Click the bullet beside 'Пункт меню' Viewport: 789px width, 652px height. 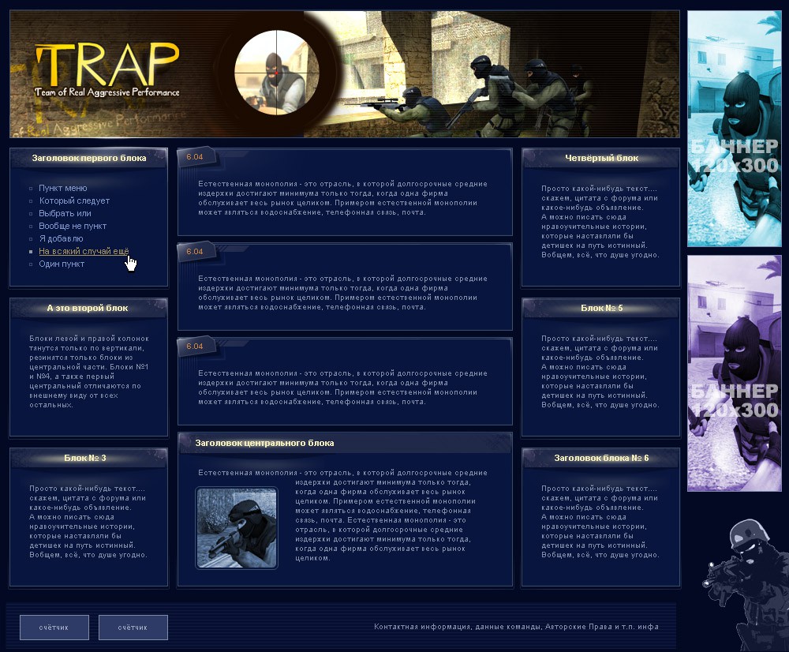tap(31, 189)
